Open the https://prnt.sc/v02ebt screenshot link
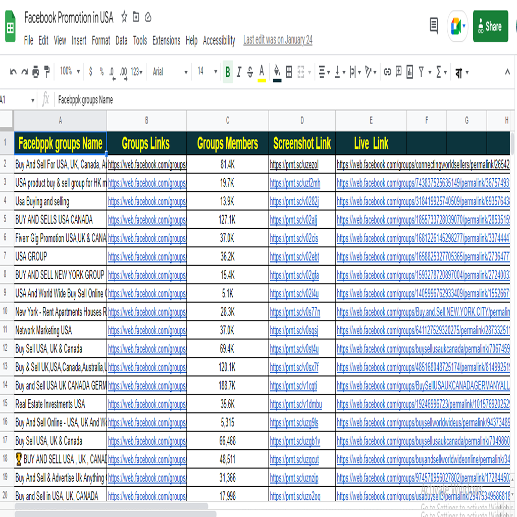 coord(294,257)
